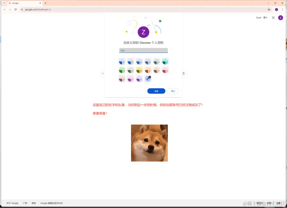The height and width of the screenshot is (208, 287).
Task: Click the blue 完成 (Done) button
Action: click(156, 91)
